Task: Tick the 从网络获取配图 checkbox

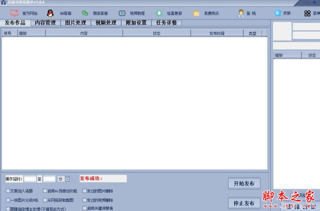Action: (x=45, y=200)
